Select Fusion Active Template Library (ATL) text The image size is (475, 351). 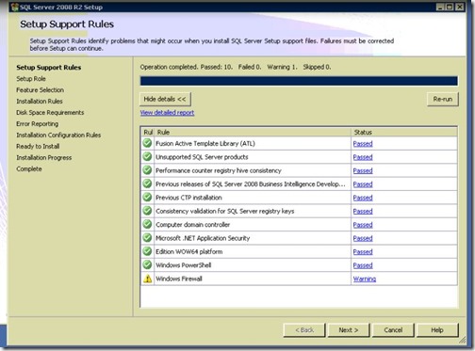pyautogui.click(x=205, y=144)
